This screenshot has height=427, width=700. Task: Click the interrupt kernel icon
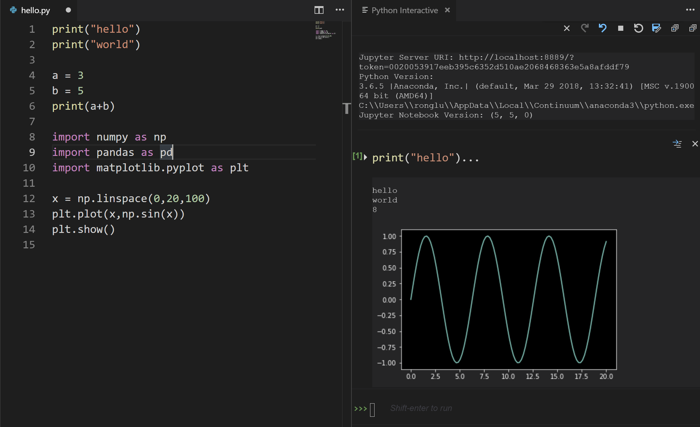click(621, 28)
